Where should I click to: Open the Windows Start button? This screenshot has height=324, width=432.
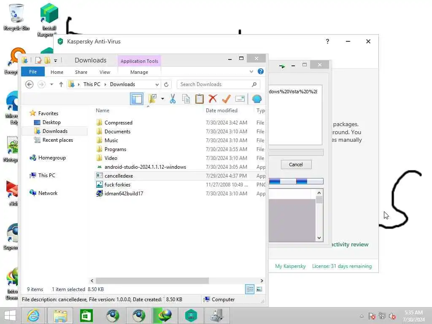[x=10, y=316]
